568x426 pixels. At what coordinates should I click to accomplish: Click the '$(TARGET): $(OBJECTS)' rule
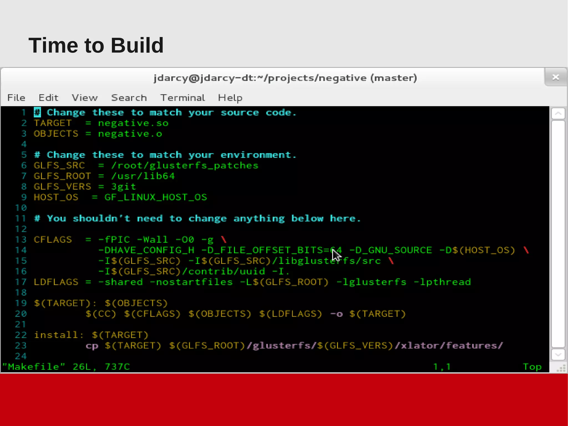coord(101,303)
